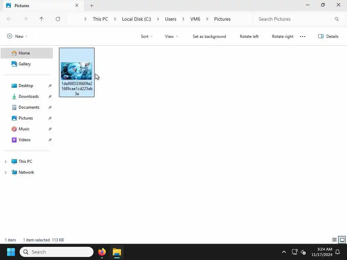Go up one folder level
The height and width of the screenshot is (260, 347).
pos(41,19)
